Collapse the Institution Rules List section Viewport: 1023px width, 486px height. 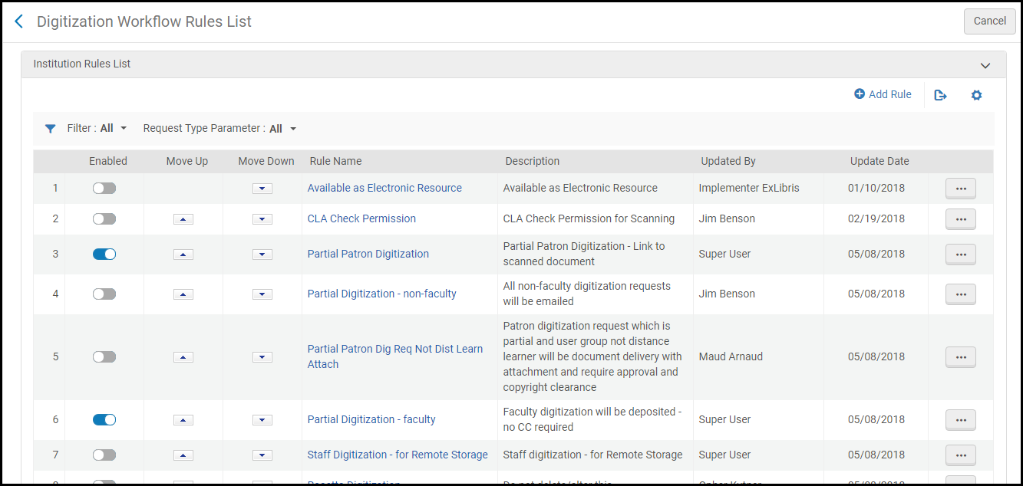click(x=985, y=65)
